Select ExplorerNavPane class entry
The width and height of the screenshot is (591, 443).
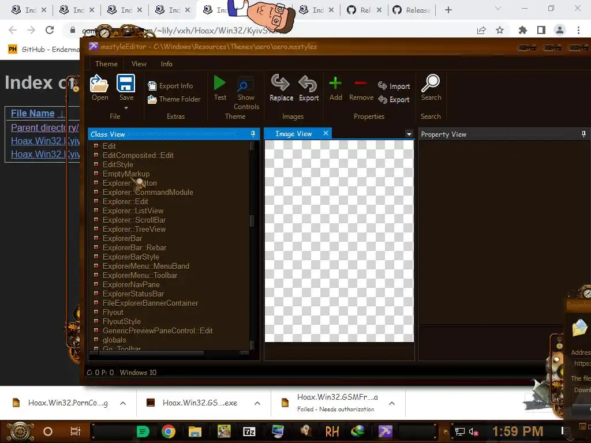click(x=131, y=284)
